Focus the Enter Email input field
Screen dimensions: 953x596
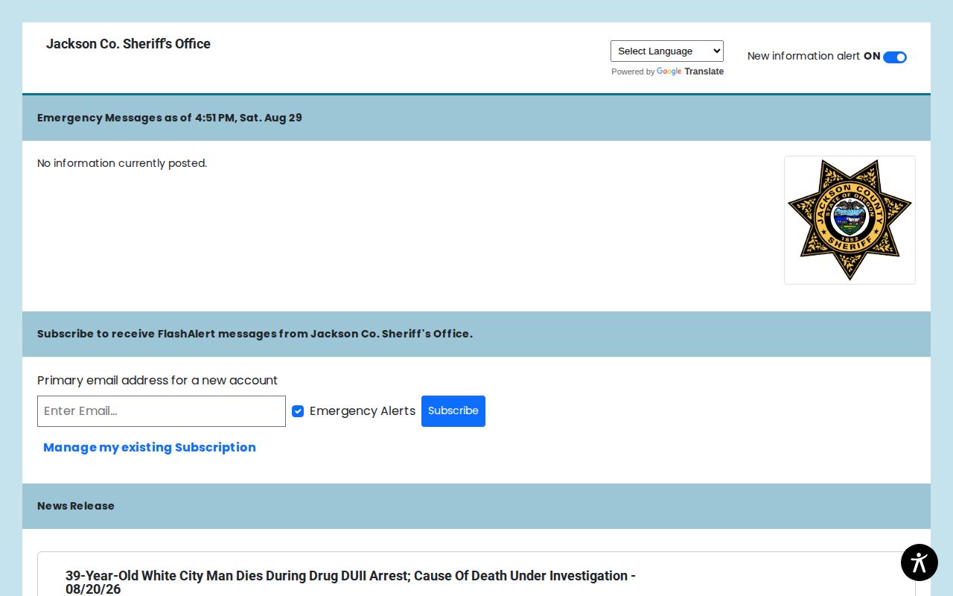point(162,411)
